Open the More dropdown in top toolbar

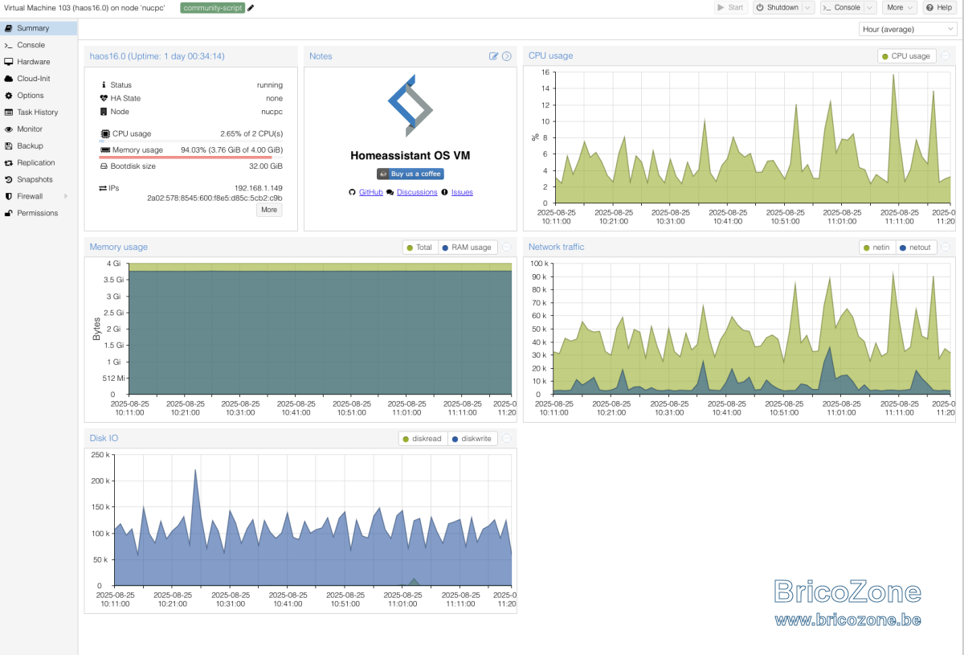(900, 7)
